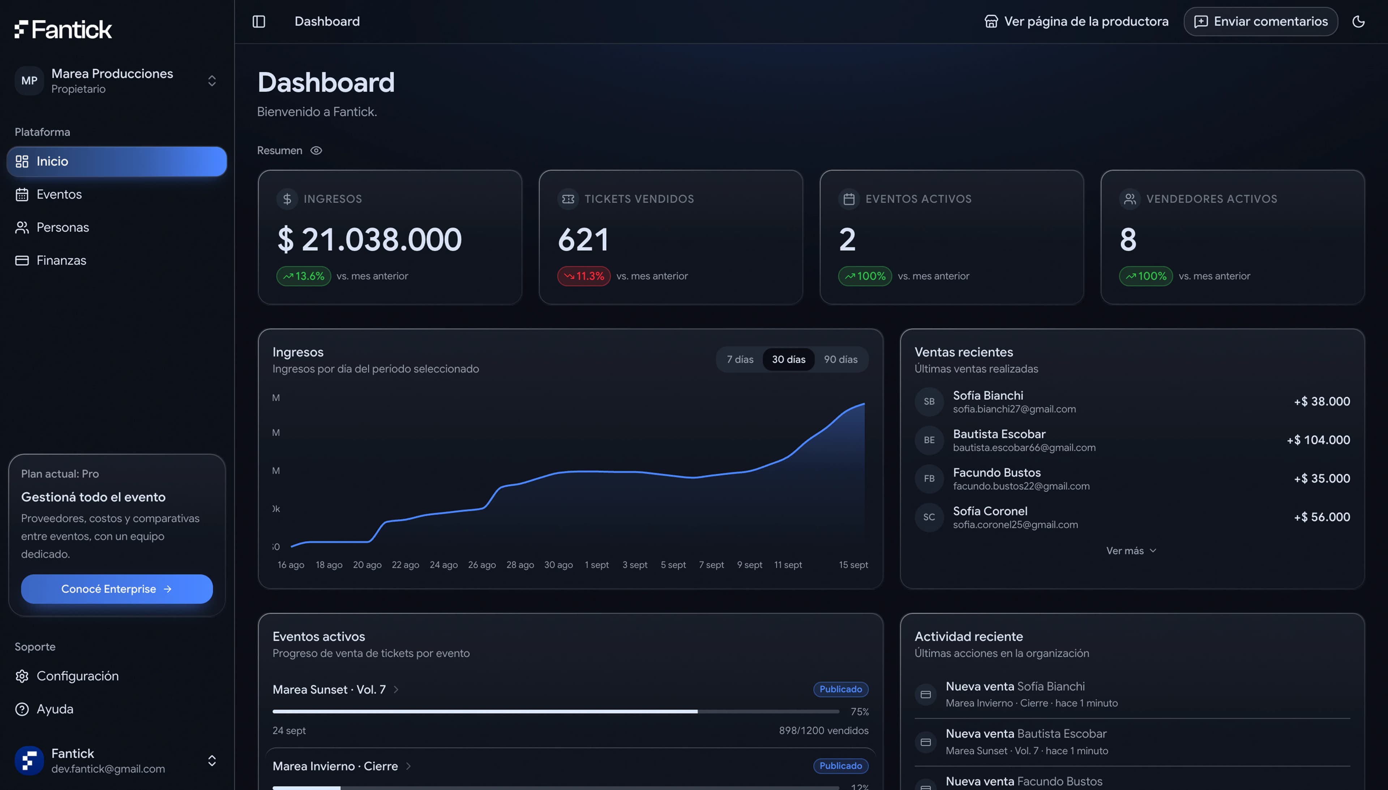Click the 11.3% decline badge on Tickets
This screenshot has height=790, width=1388.
pyautogui.click(x=583, y=277)
